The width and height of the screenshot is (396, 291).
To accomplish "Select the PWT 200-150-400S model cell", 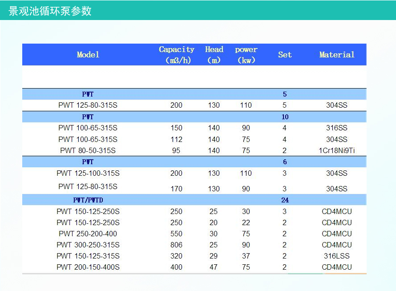I will pos(88,267).
